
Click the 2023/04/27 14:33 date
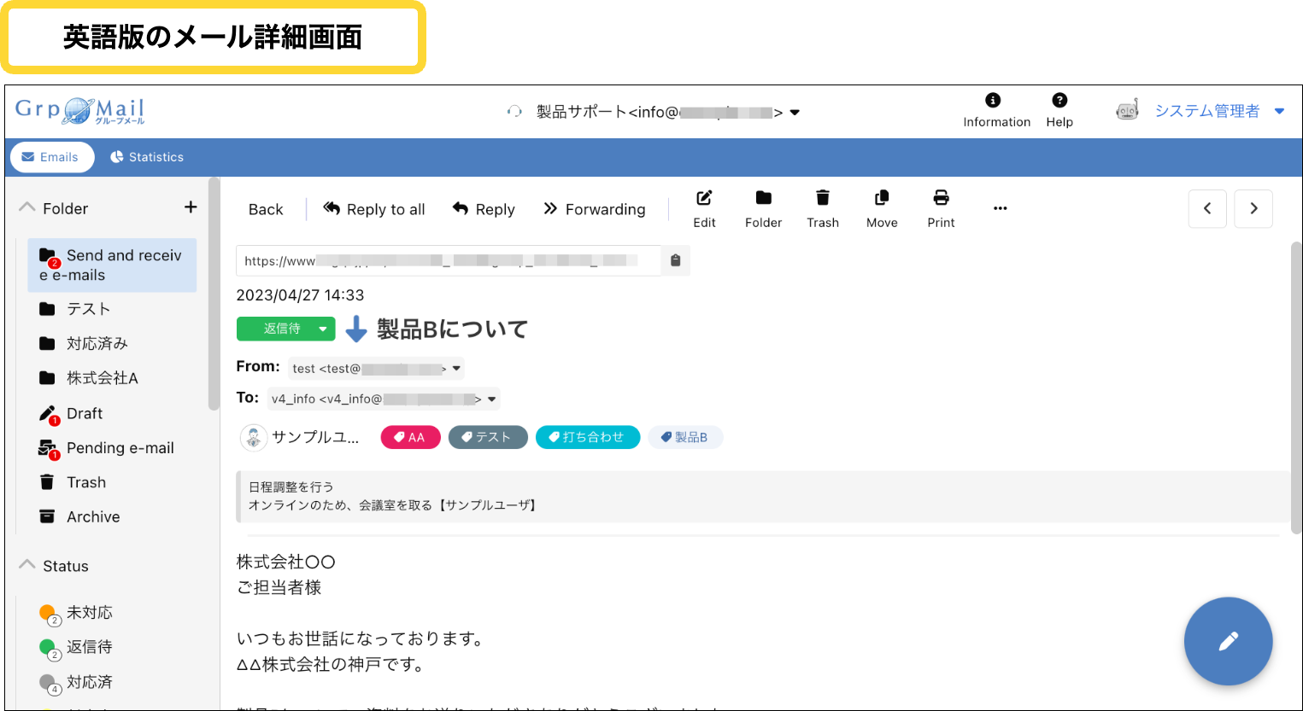point(300,295)
